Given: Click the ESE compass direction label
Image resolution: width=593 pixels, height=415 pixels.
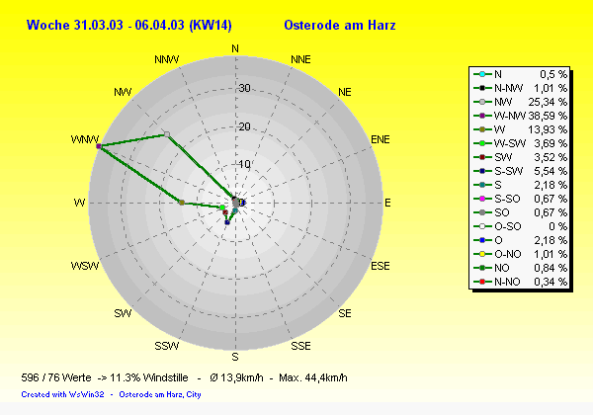Looking at the screenshot, I should (380, 266).
